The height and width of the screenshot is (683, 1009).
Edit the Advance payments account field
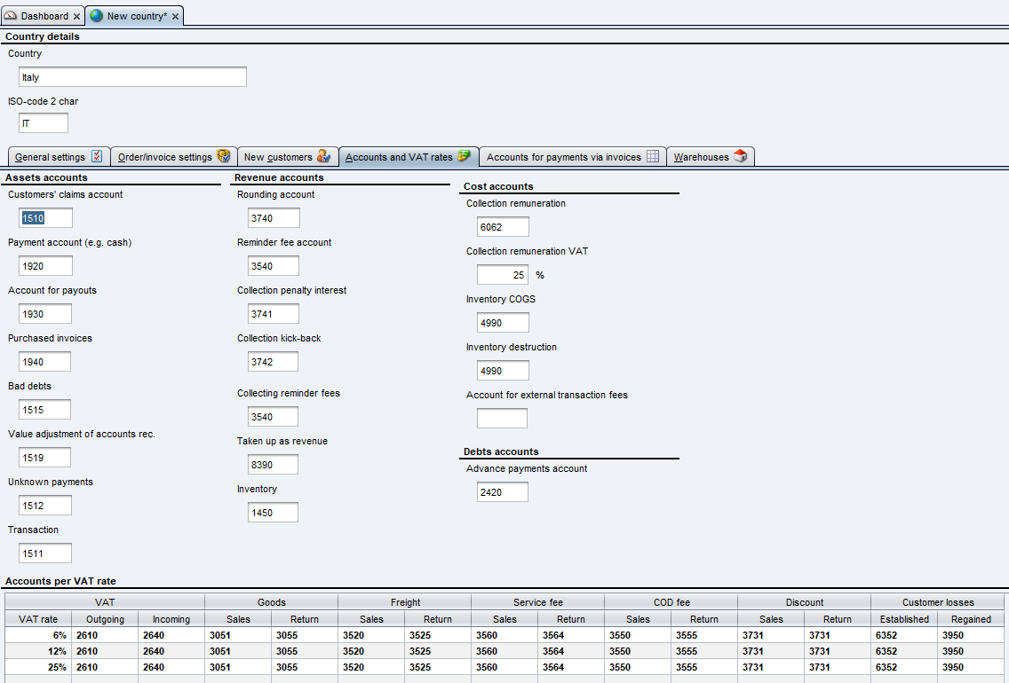(502, 492)
